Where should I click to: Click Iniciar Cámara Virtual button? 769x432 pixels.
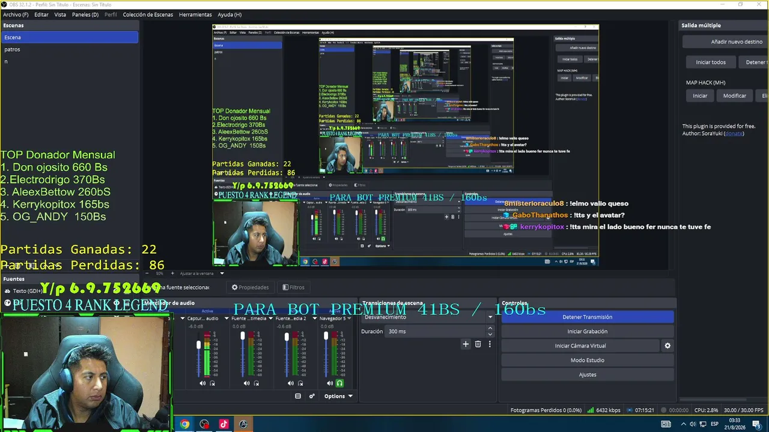580,346
